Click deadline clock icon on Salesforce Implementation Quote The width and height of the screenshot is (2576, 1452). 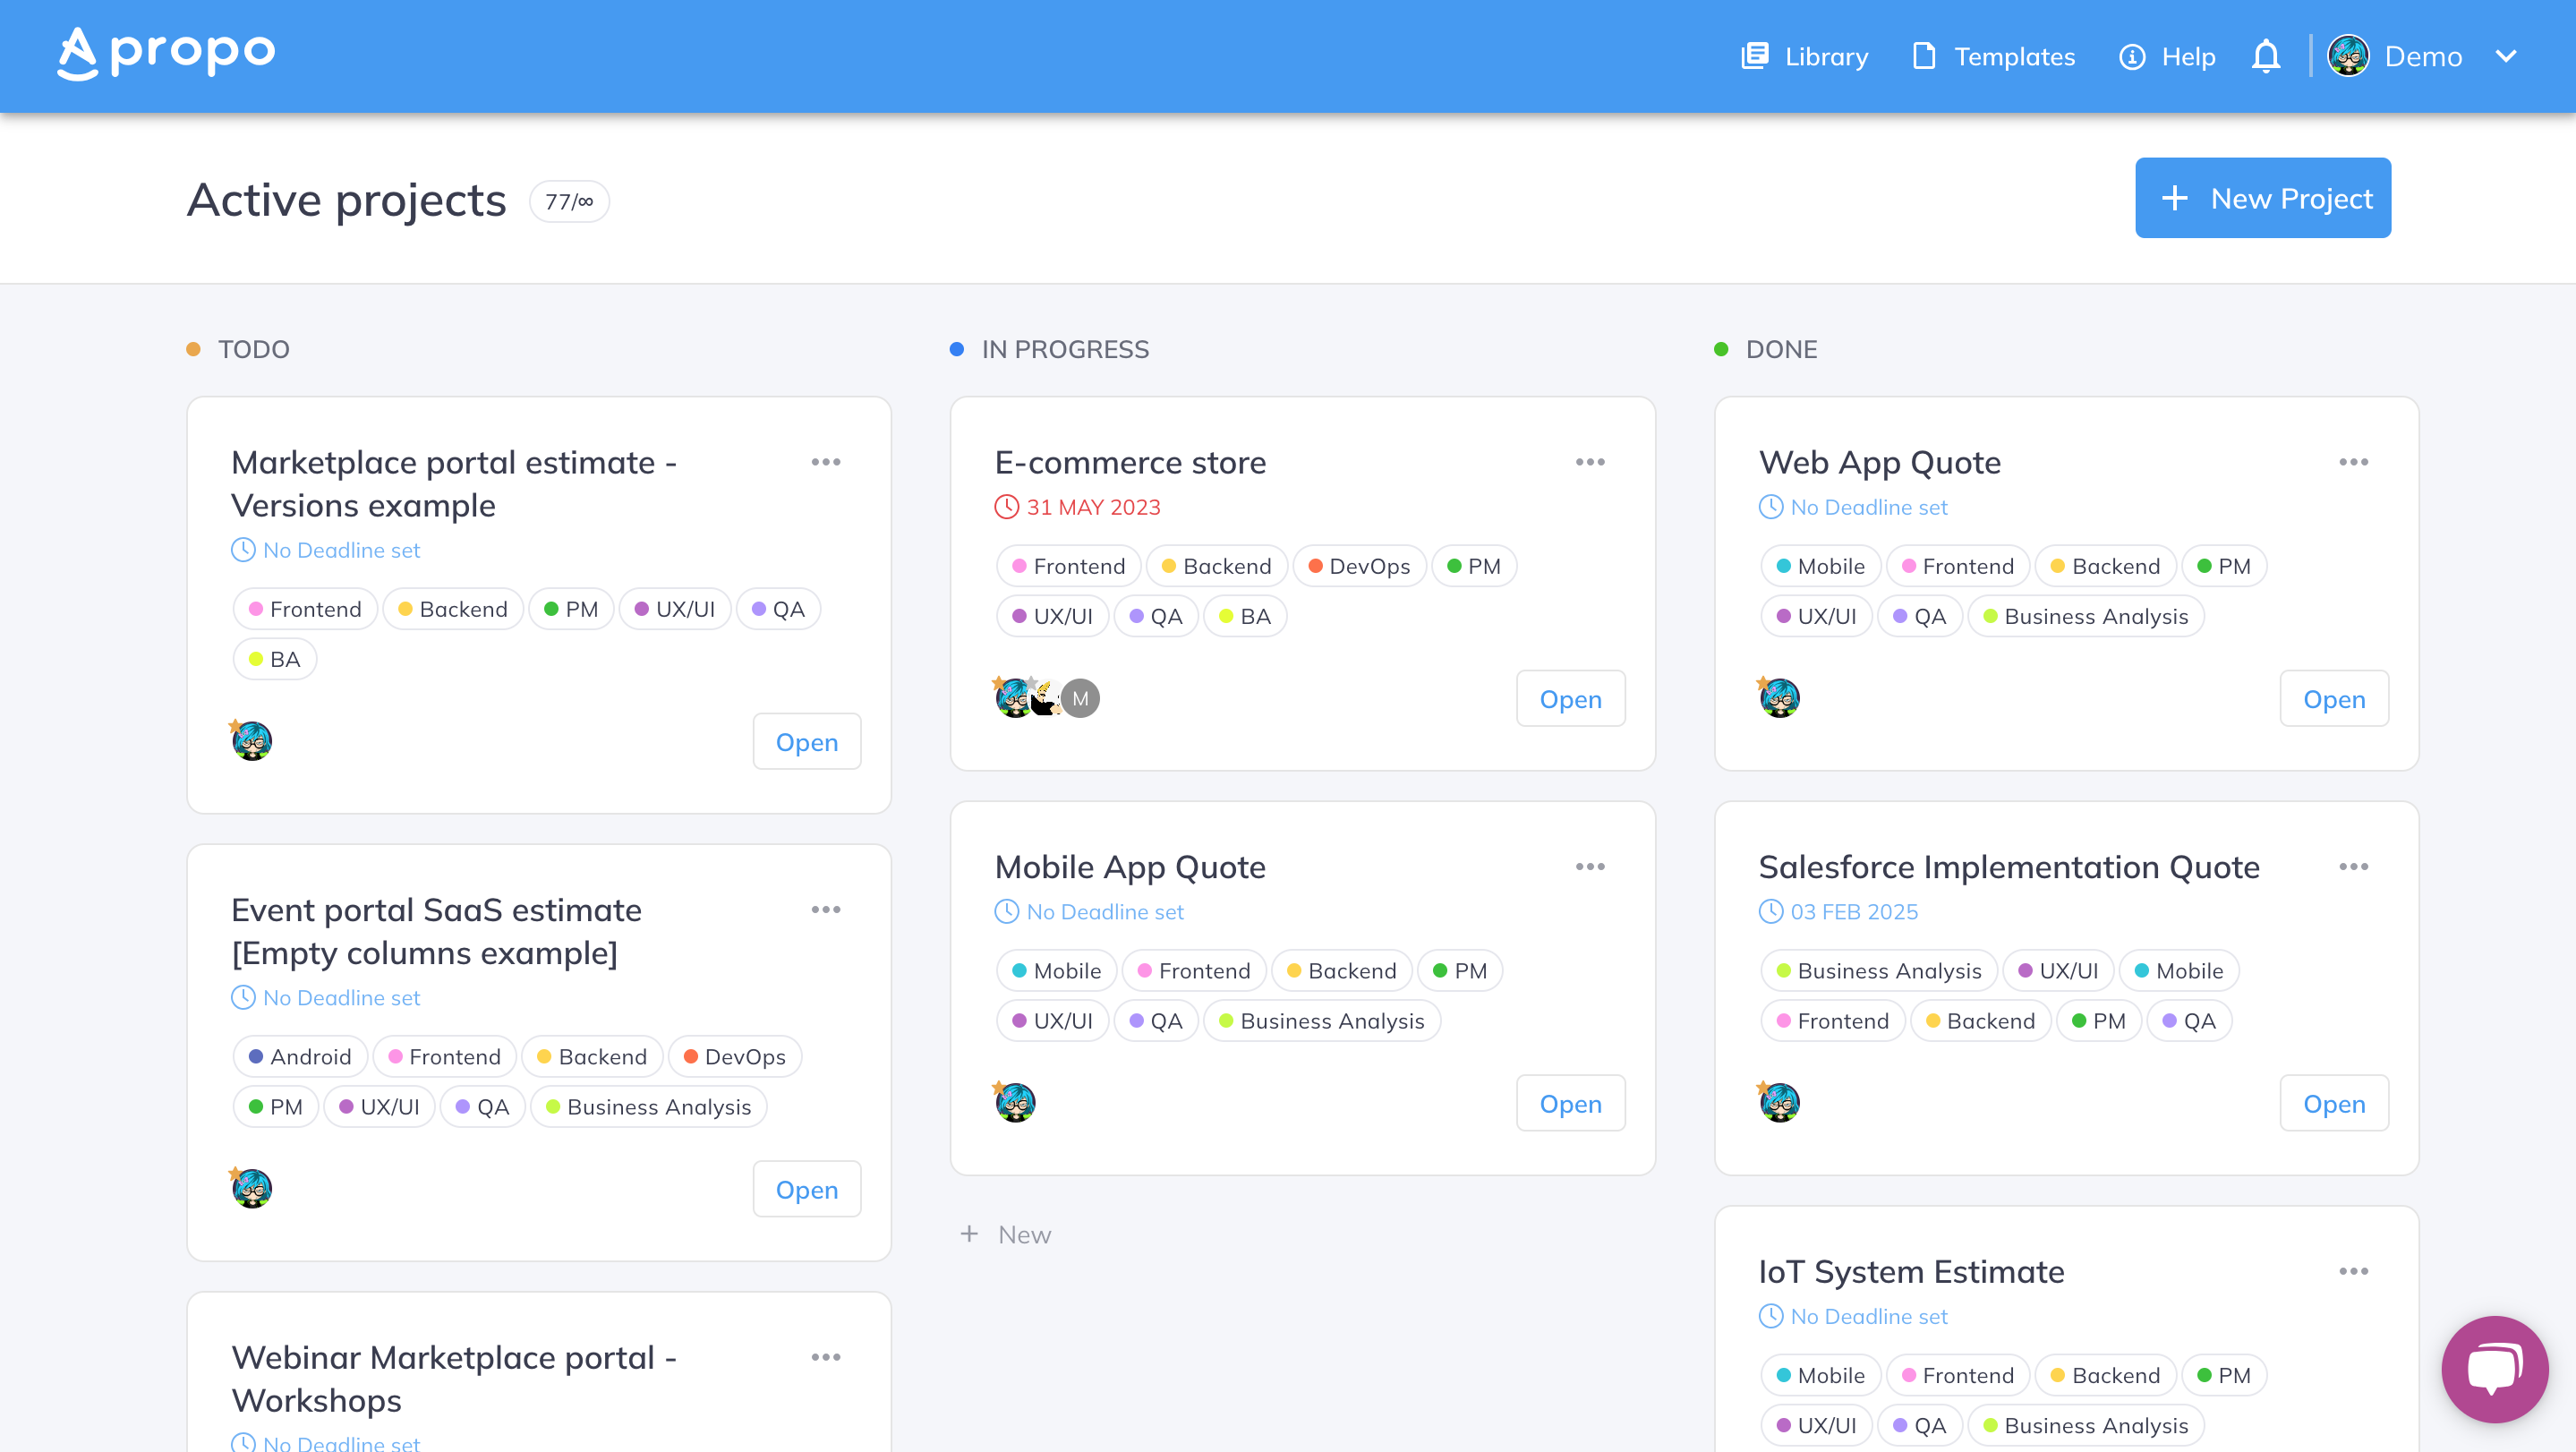(1771, 911)
